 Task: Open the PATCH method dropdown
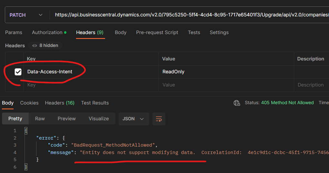pos(26,15)
